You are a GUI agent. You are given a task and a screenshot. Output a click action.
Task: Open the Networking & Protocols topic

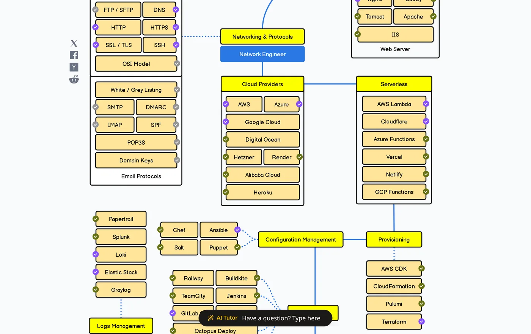pos(262,37)
